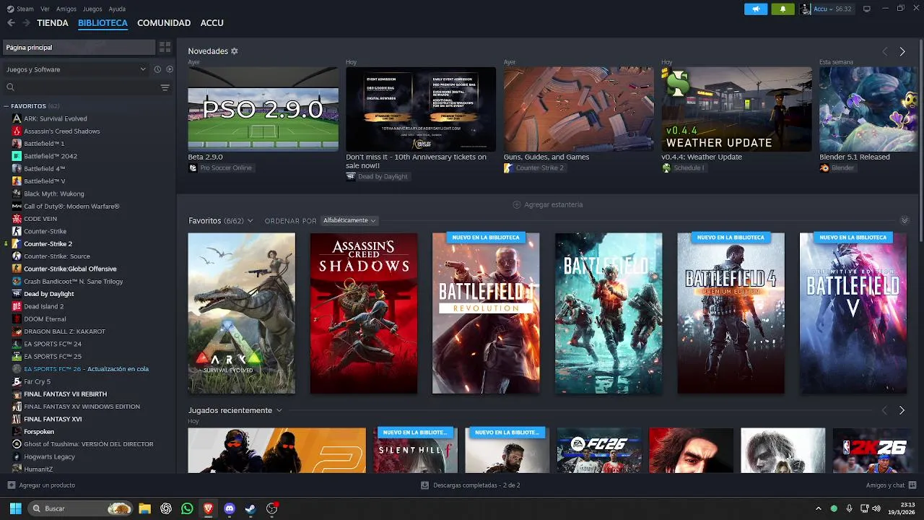Screen dimensions: 924x520
Task: Select EA SPORTS FC 26 update queued entry
Action: (x=88, y=369)
